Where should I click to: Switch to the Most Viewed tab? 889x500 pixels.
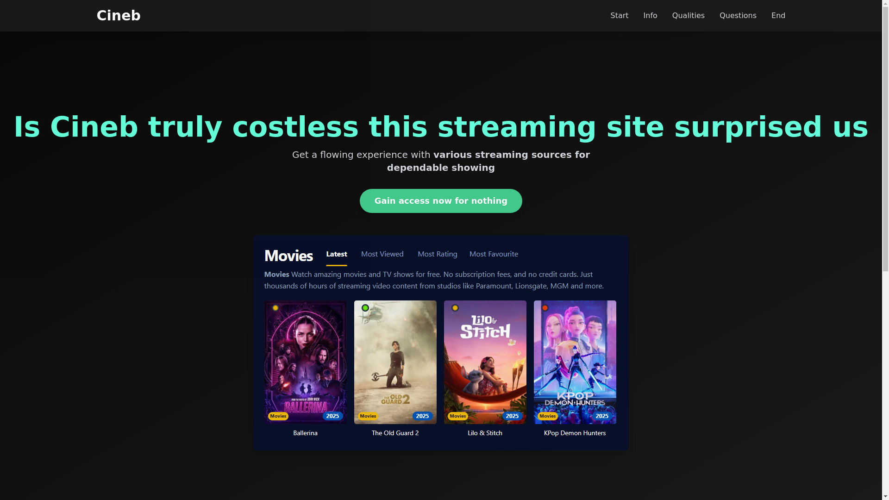coord(382,254)
